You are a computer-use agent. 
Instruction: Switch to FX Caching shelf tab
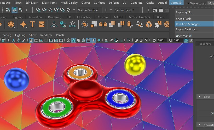pos(84,17)
